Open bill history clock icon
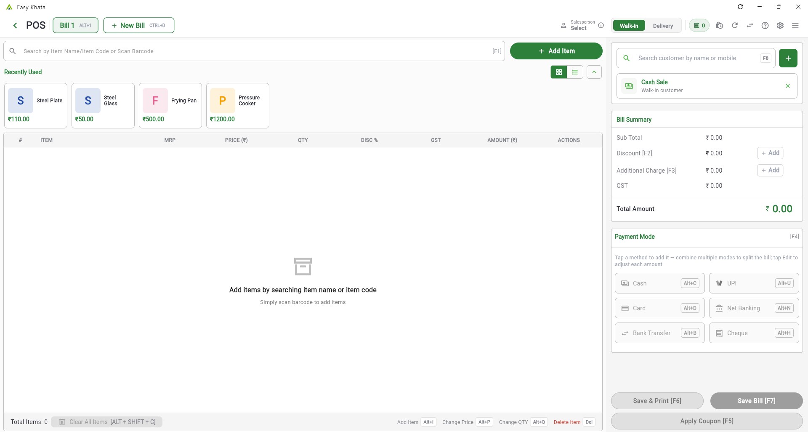The width and height of the screenshot is (808, 432). pyautogui.click(x=720, y=26)
